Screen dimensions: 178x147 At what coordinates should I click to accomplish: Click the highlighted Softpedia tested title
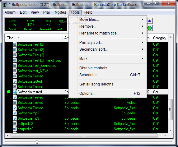30,92
